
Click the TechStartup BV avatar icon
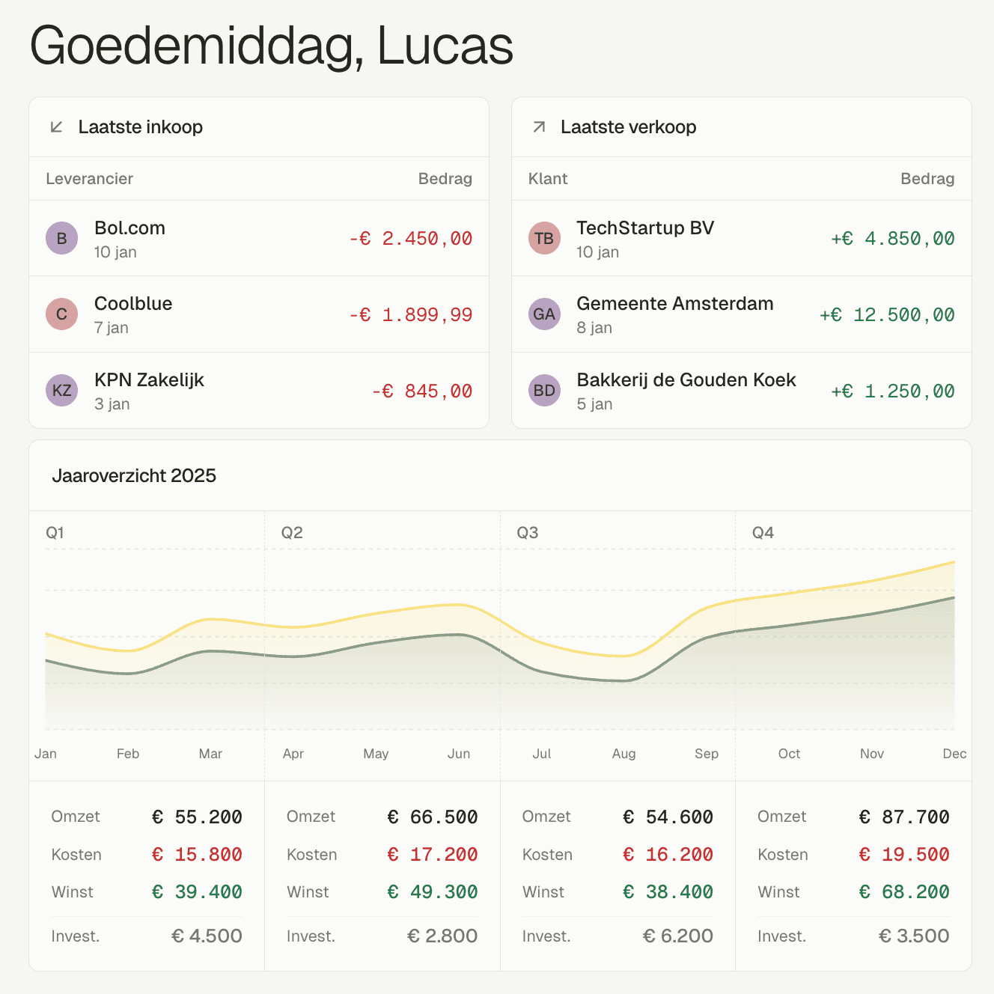544,239
